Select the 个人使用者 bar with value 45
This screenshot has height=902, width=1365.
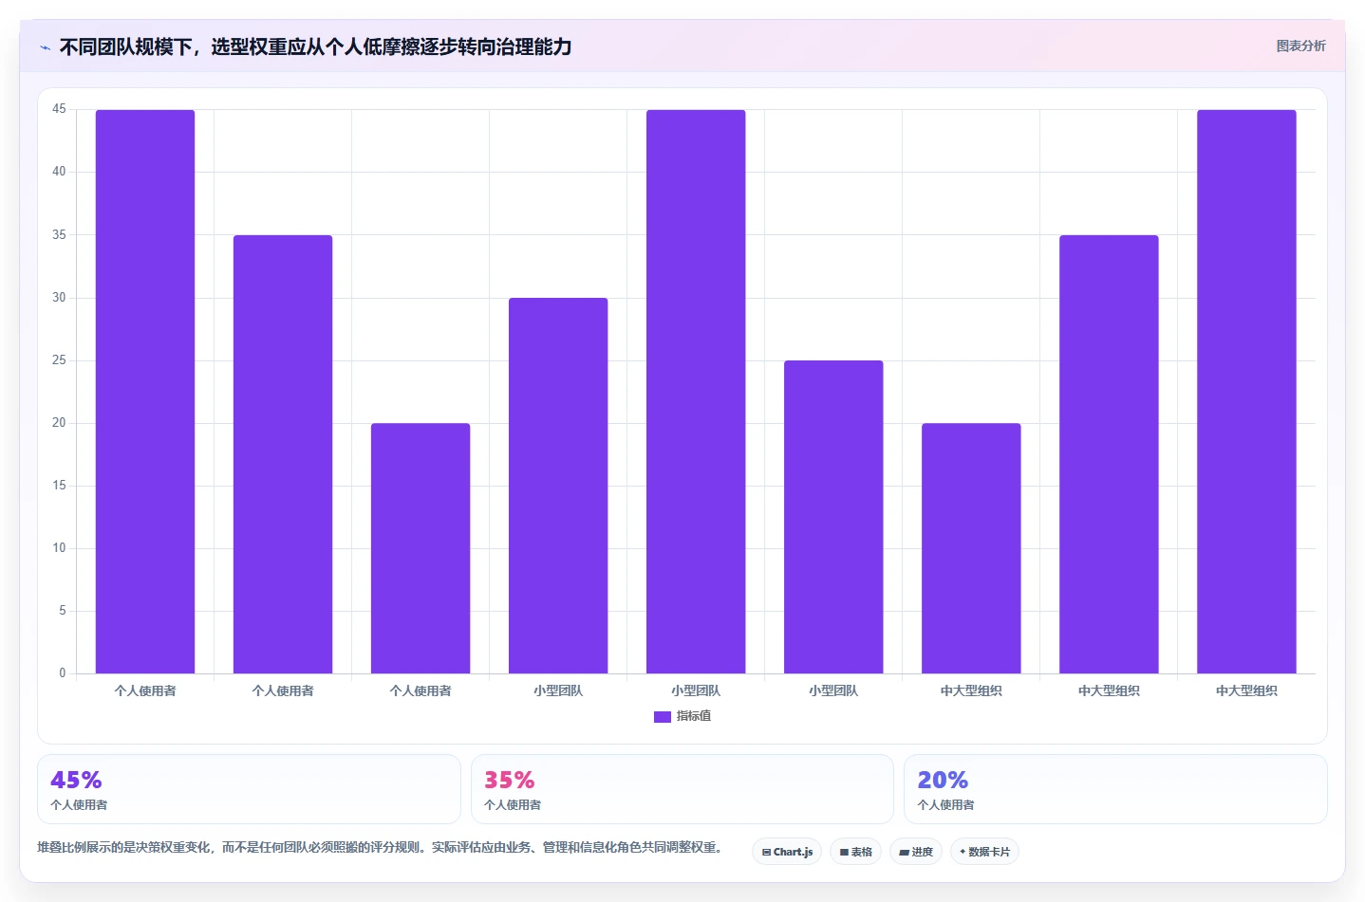pos(145,392)
